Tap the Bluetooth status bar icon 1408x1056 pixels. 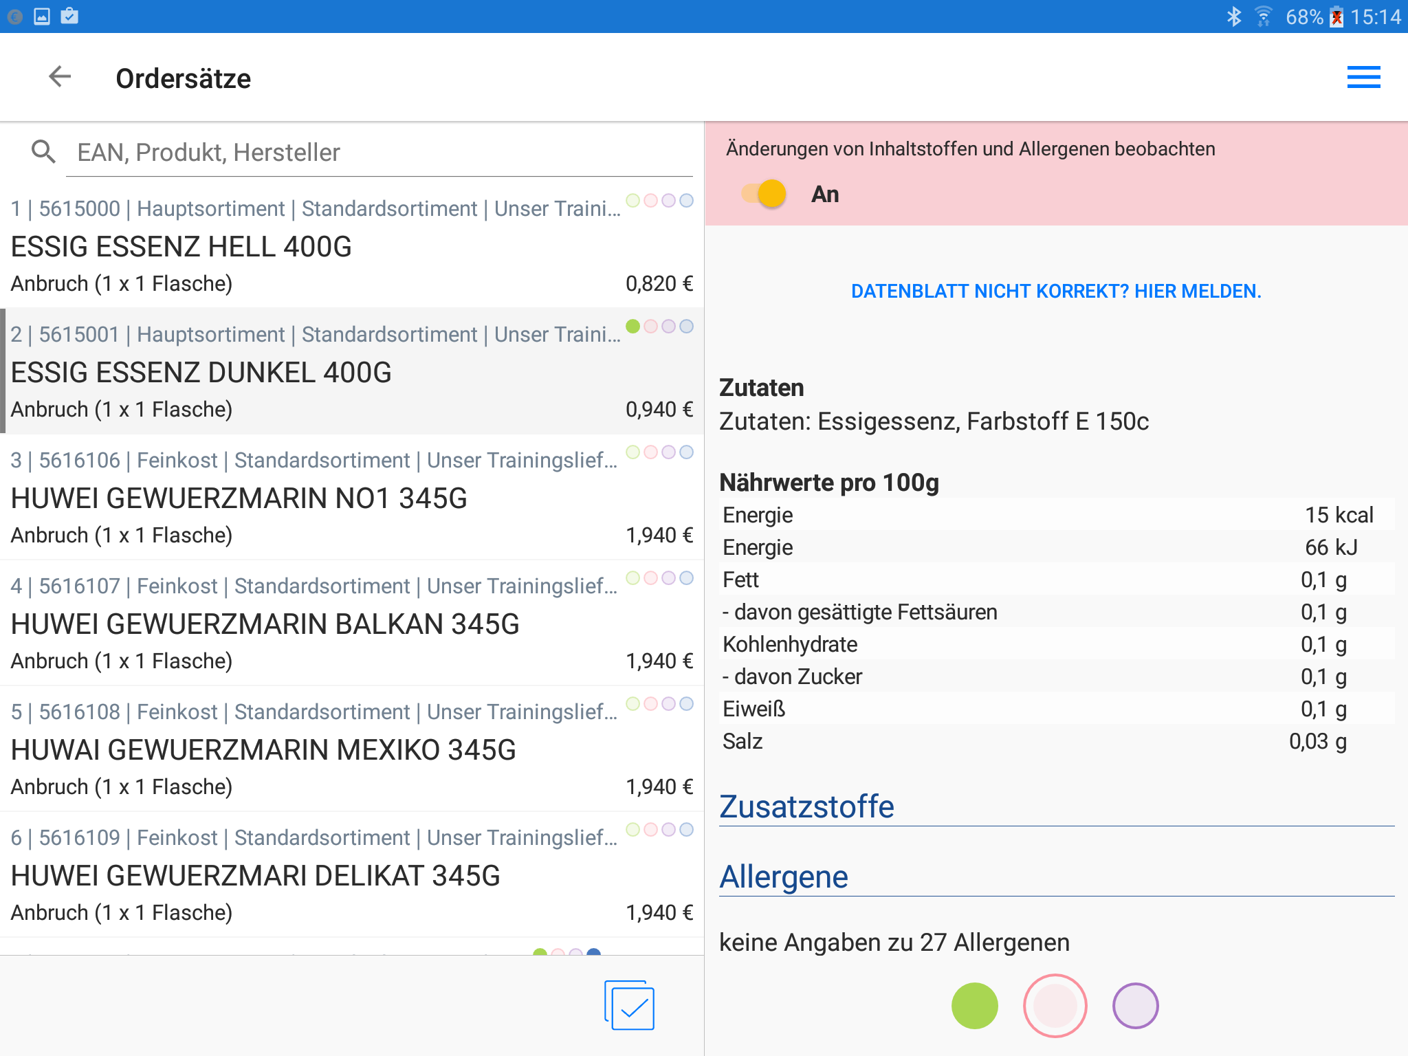click(x=1234, y=16)
